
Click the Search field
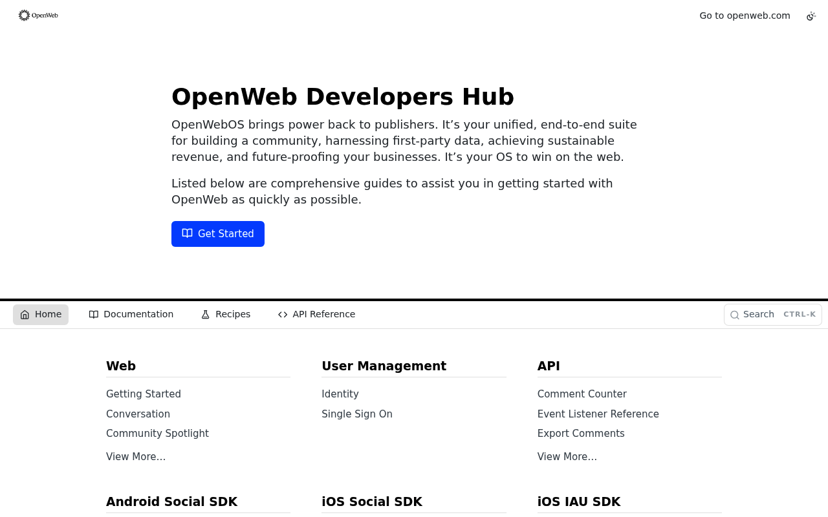click(x=773, y=315)
